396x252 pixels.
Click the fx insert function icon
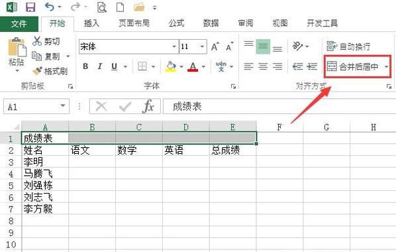[148, 106]
